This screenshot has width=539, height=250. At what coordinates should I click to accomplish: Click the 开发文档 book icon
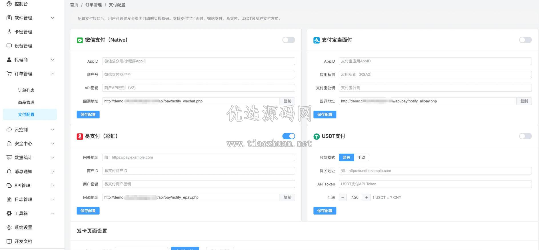[x=9, y=241]
